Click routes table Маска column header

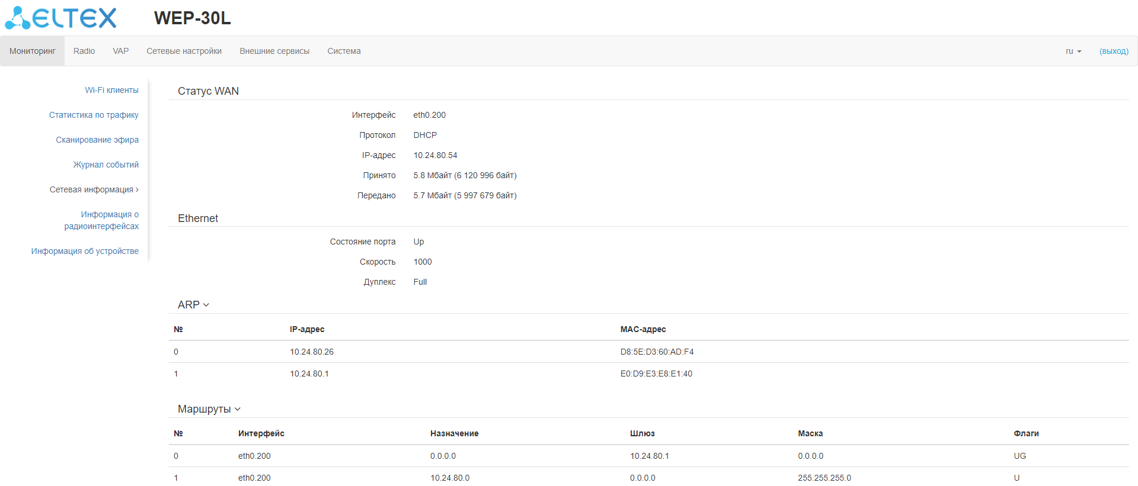(x=810, y=433)
